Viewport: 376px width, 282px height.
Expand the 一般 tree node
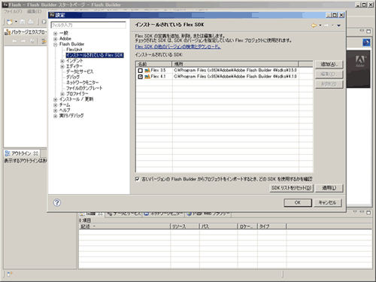pyautogui.click(x=56, y=33)
